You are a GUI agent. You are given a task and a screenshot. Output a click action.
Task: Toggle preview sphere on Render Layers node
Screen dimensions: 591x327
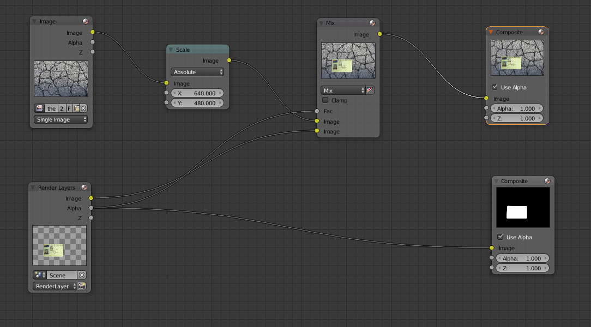(85, 187)
